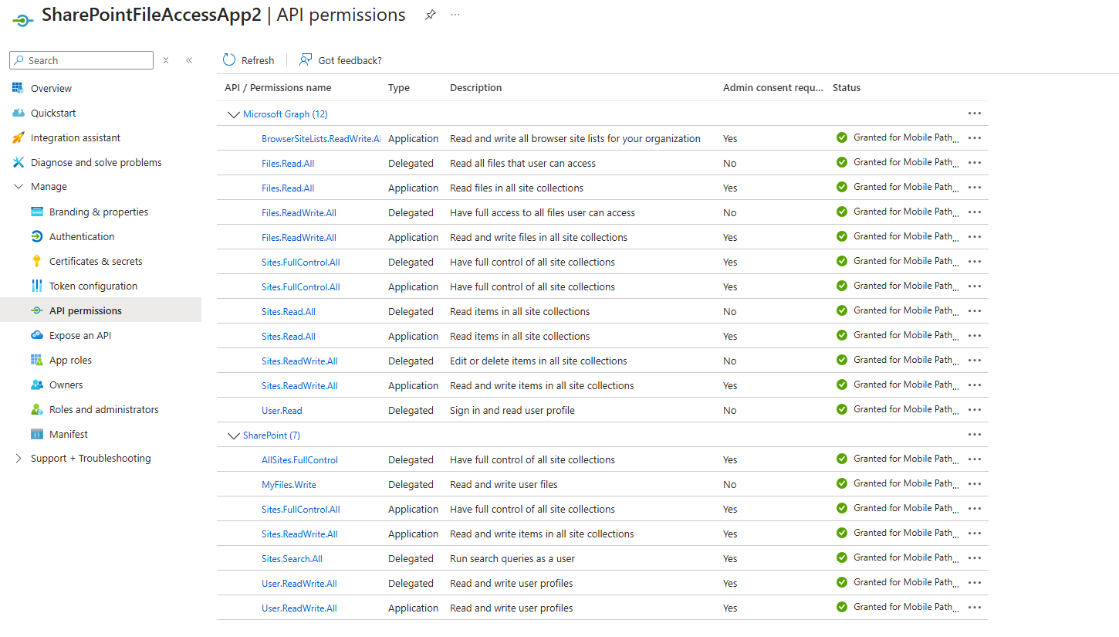Click the Status column header
The width and height of the screenshot is (1119, 637).
click(847, 88)
